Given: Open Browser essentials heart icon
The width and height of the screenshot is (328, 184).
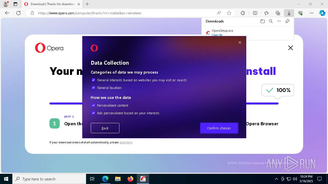Looking at the screenshot, I should pos(300,13).
